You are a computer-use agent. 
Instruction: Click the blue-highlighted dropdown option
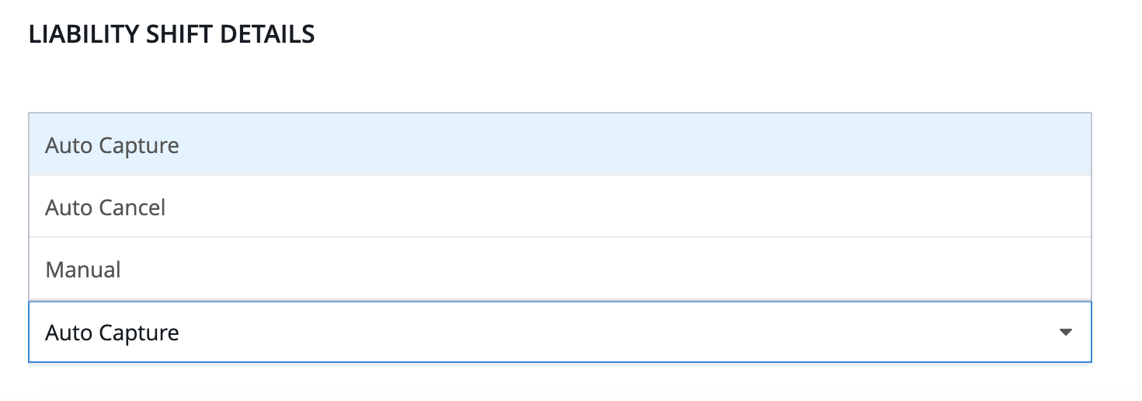(559, 145)
